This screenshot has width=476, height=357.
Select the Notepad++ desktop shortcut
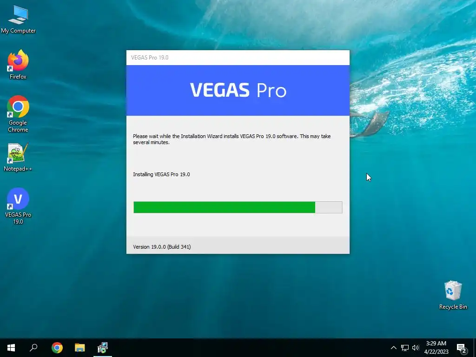[x=18, y=158]
